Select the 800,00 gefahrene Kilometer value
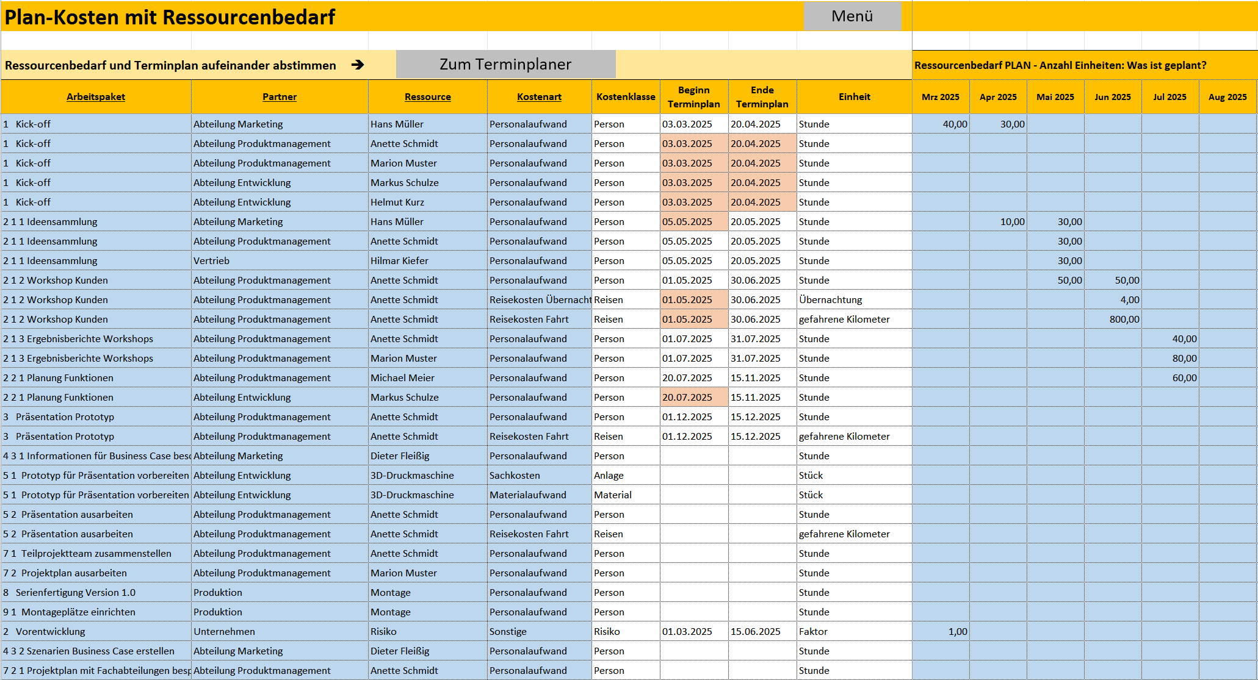The image size is (1258, 680). pyautogui.click(x=1113, y=319)
